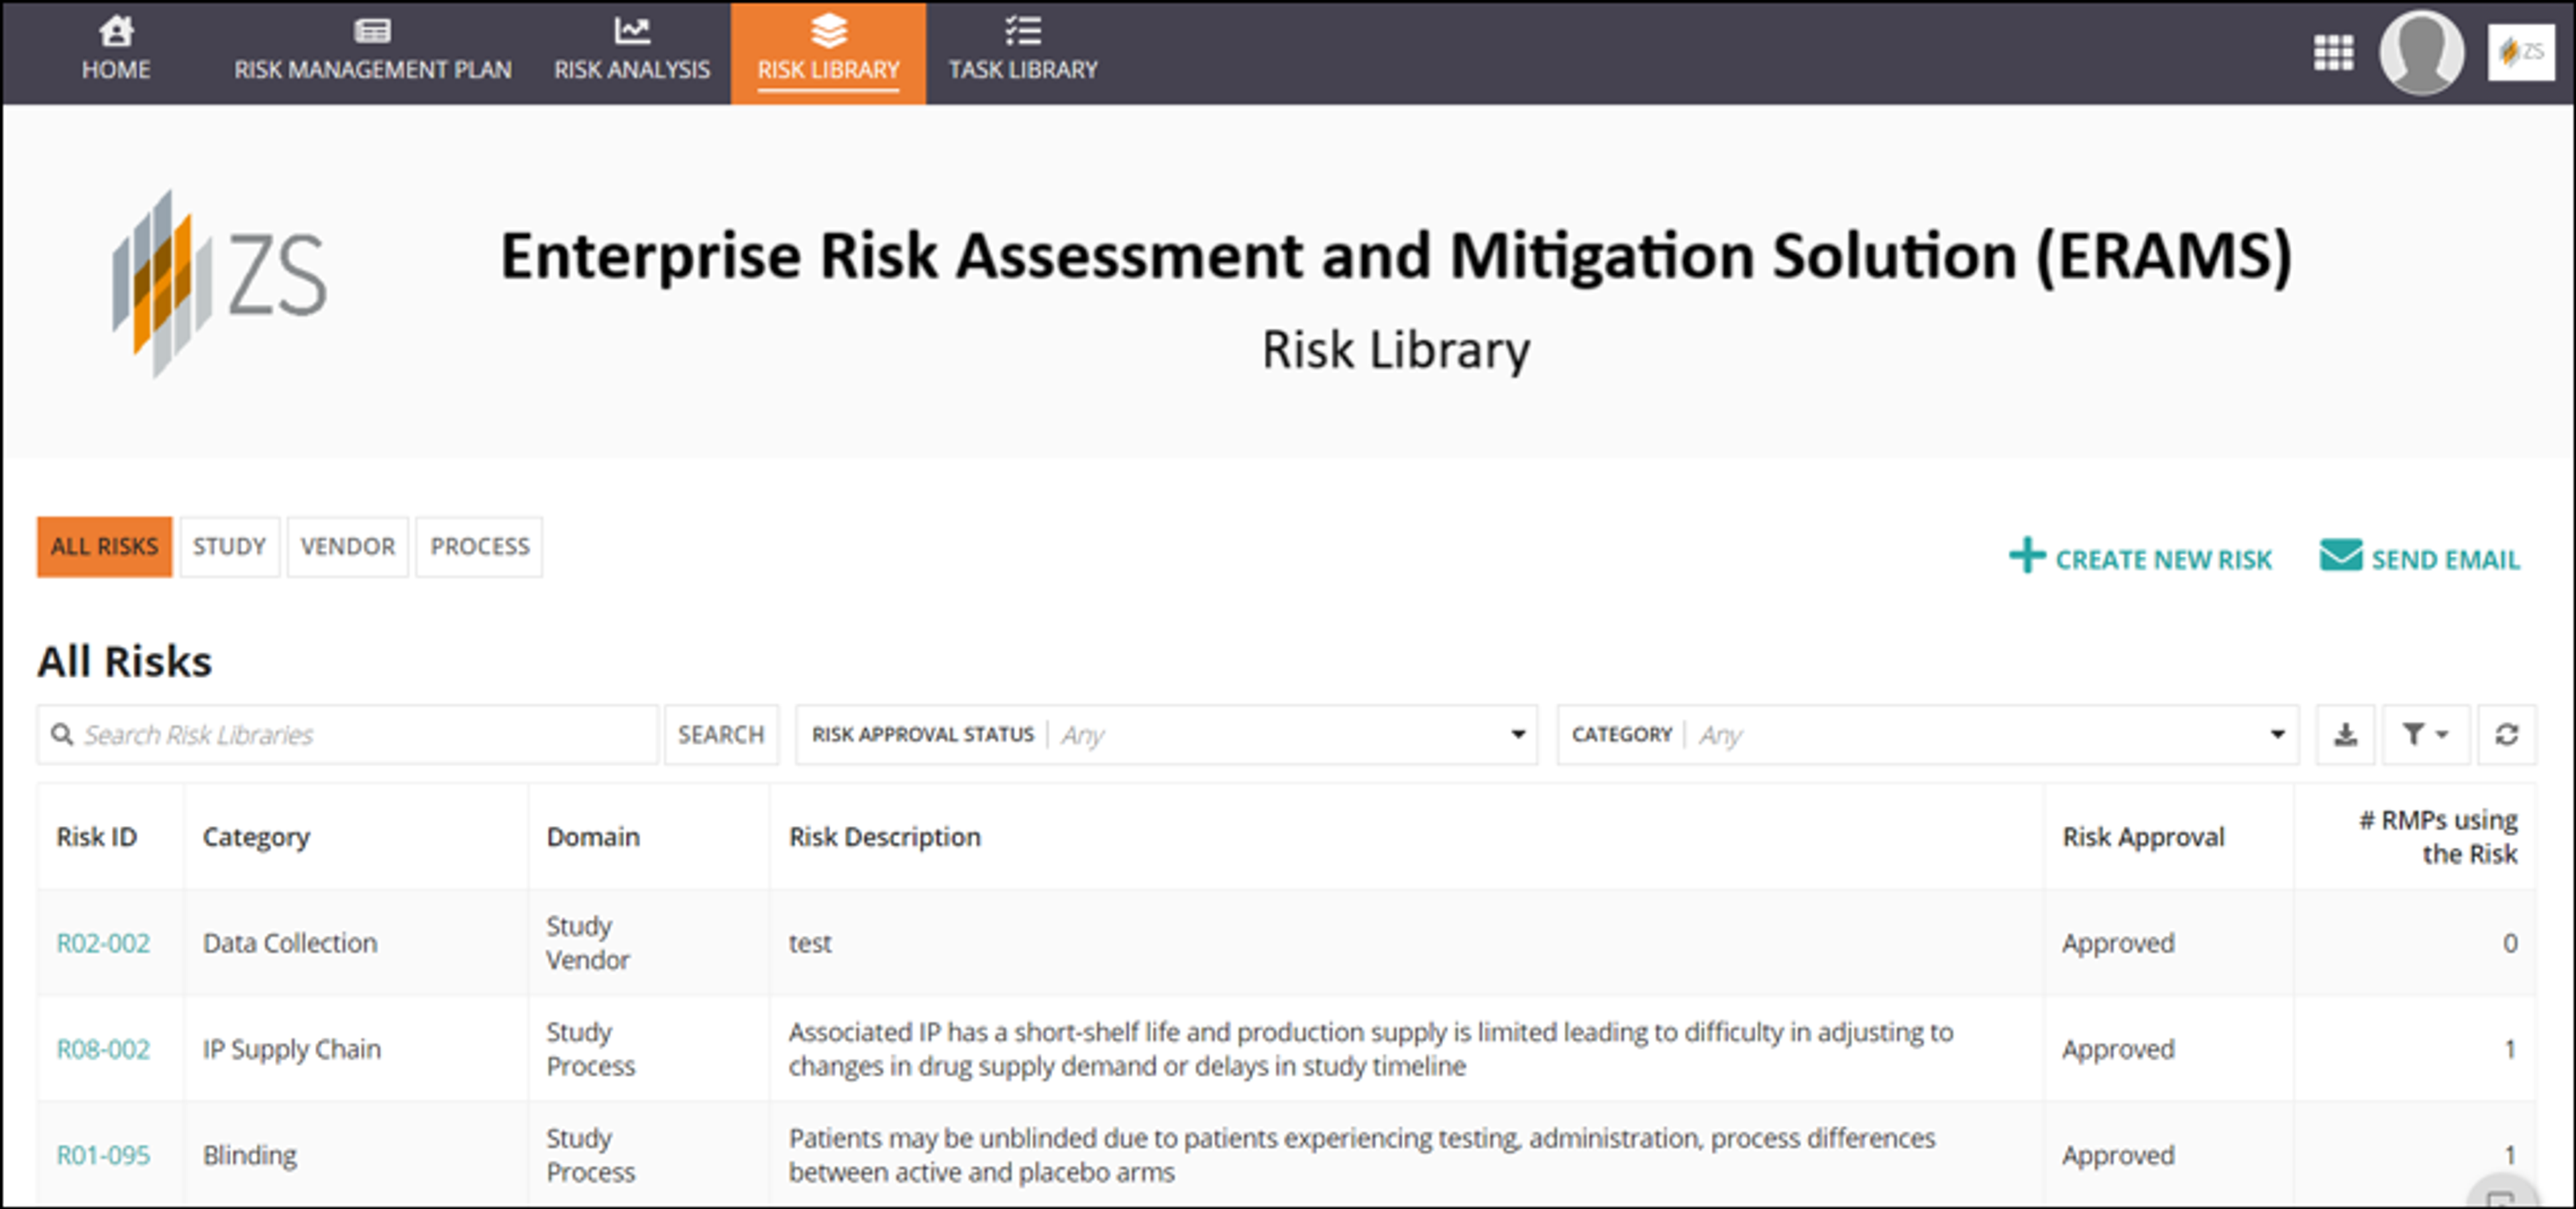Screen dimensions: 2576x1209
Task: Open the Category filter dropdown
Action: click(x=1927, y=735)
